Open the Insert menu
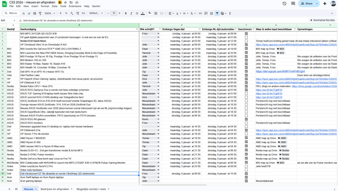This screenshot has width=338, height=191. (x=35, y=6)
